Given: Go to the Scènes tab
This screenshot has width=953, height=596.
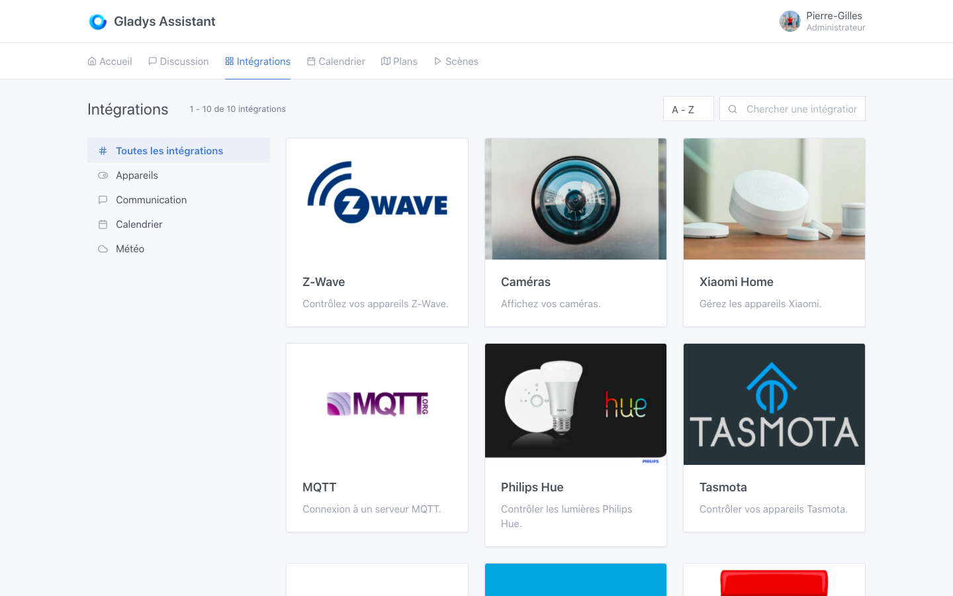Looking at the screenshot, I should [x=456, y=62].
